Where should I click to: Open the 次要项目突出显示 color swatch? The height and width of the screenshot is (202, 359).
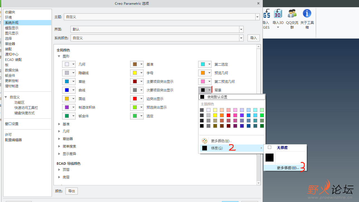click(x=137, y=90)
